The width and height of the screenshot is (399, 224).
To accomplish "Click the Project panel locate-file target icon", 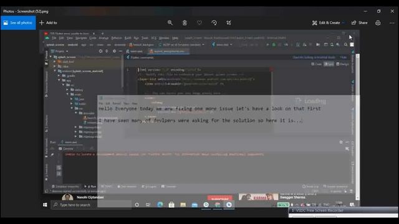I will [100, 51].
